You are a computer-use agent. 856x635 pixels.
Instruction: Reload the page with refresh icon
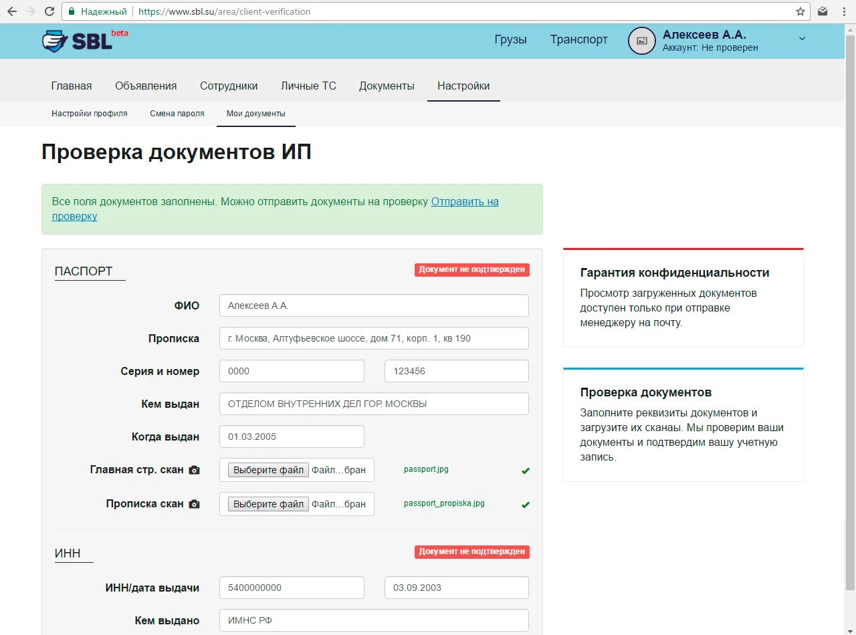49,11
